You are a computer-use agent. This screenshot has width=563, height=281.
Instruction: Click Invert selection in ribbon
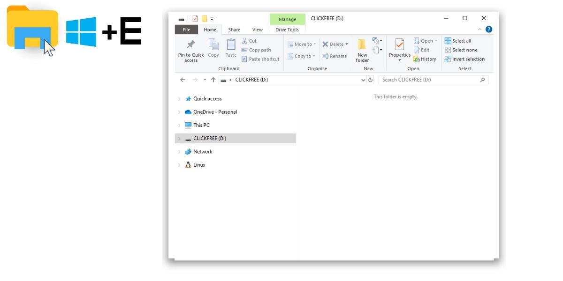[x=464, y=59]
